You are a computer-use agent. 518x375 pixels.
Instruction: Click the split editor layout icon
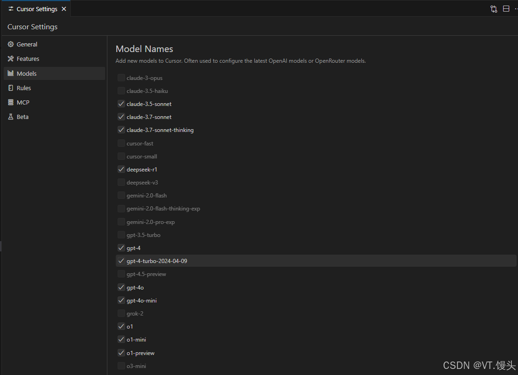[506, 9]
